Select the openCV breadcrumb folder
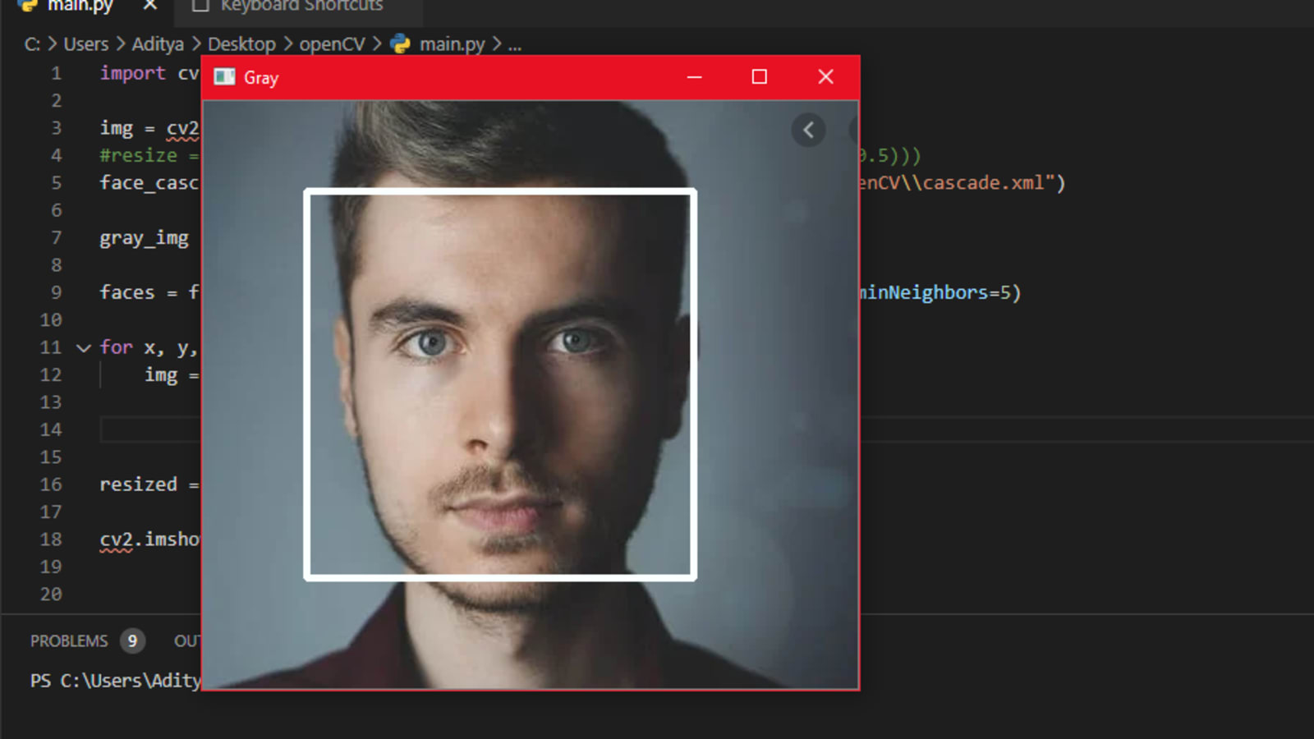 [x=332, y=44]
